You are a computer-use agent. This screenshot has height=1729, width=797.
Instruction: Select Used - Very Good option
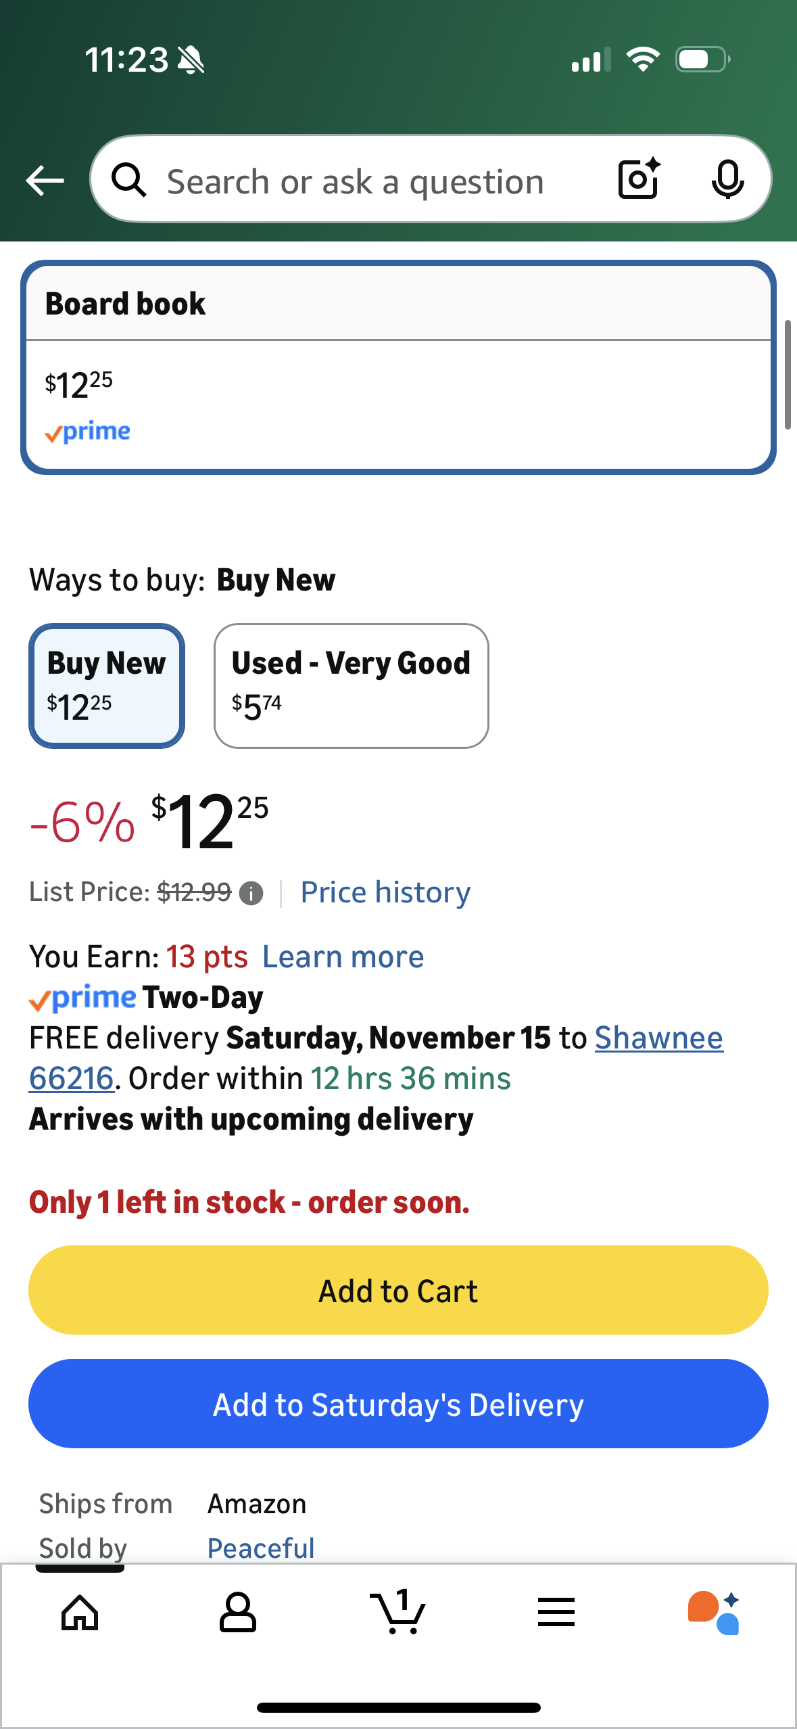pyautogui.click(x=351, y=685)
